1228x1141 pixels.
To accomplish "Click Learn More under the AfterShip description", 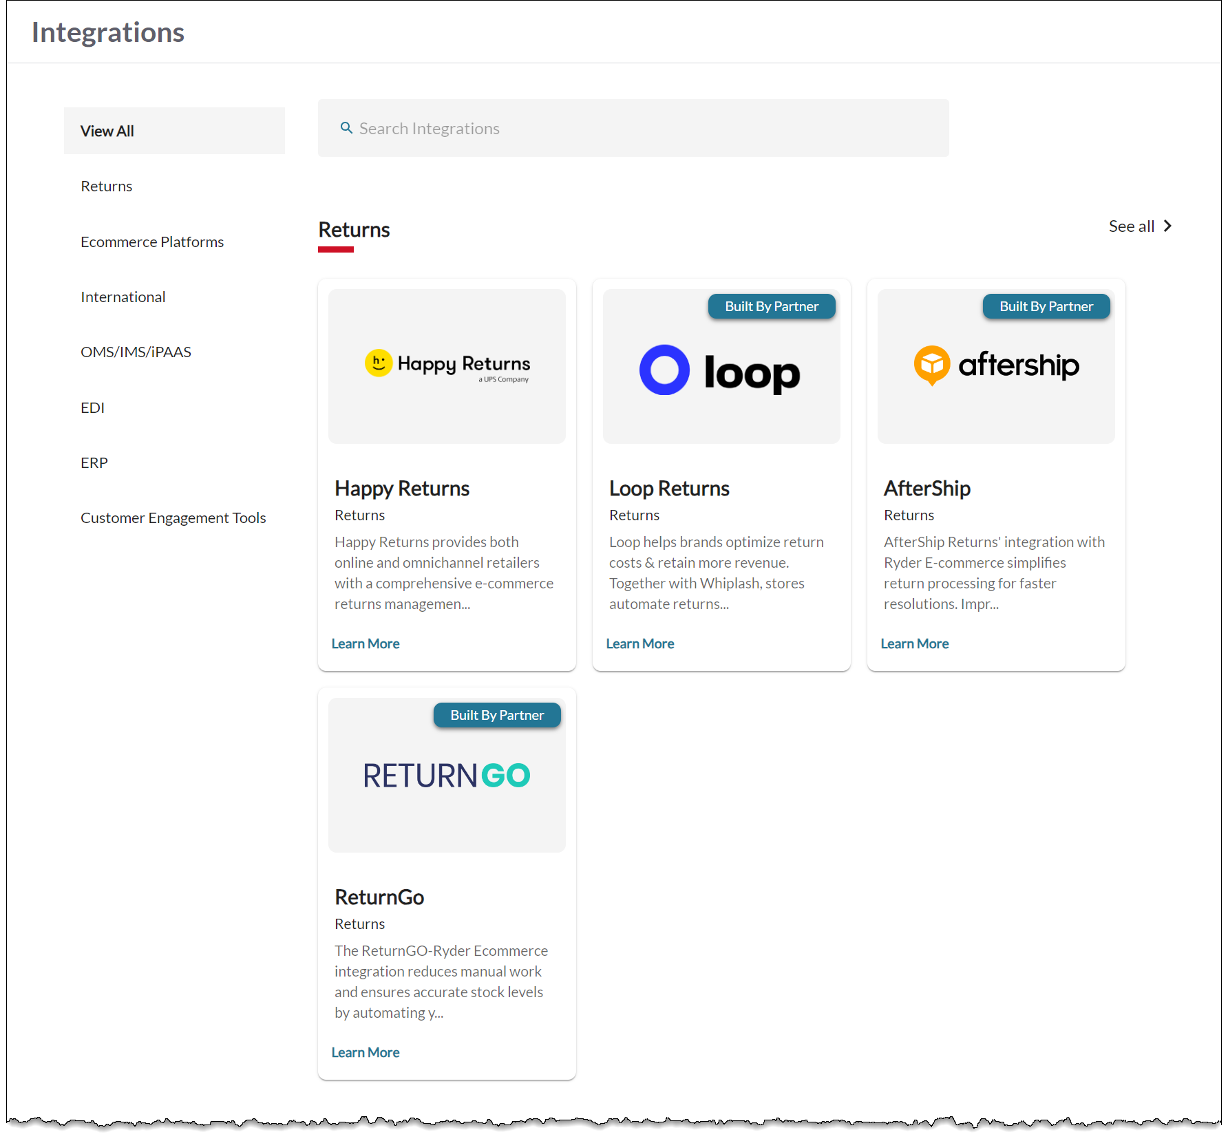I will [915, 643].
